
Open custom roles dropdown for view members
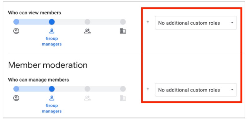(196, 23)
